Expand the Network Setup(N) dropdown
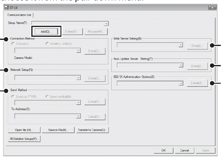Viewport: 221px width, 161px height. (79, 78)
